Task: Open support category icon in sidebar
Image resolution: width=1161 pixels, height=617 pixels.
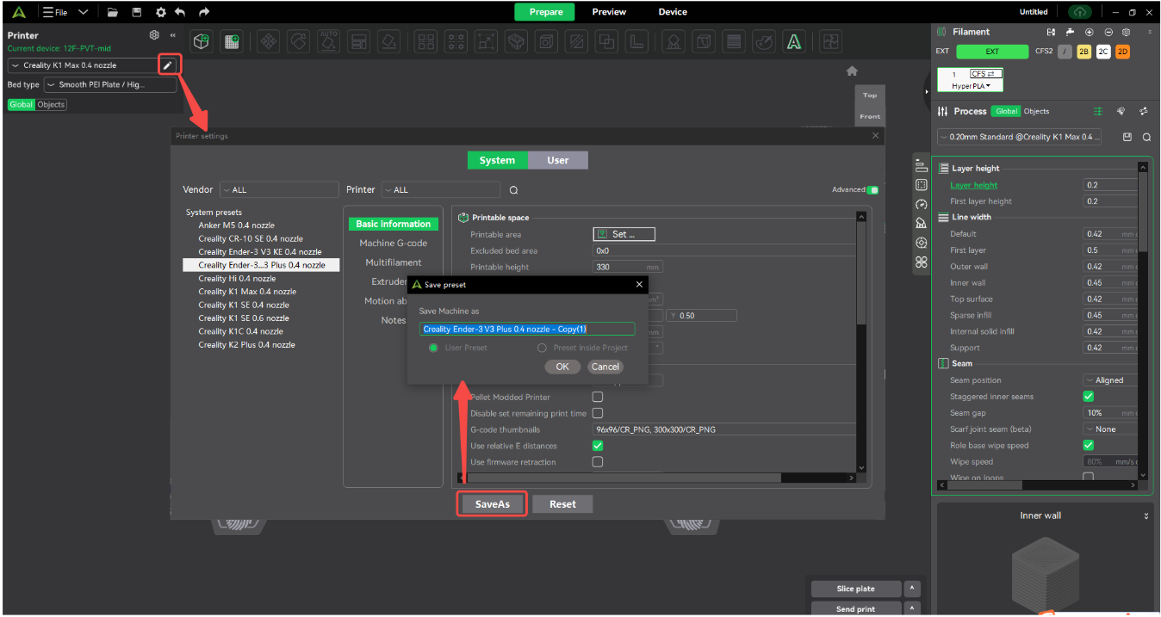Action: click(922, 223)
